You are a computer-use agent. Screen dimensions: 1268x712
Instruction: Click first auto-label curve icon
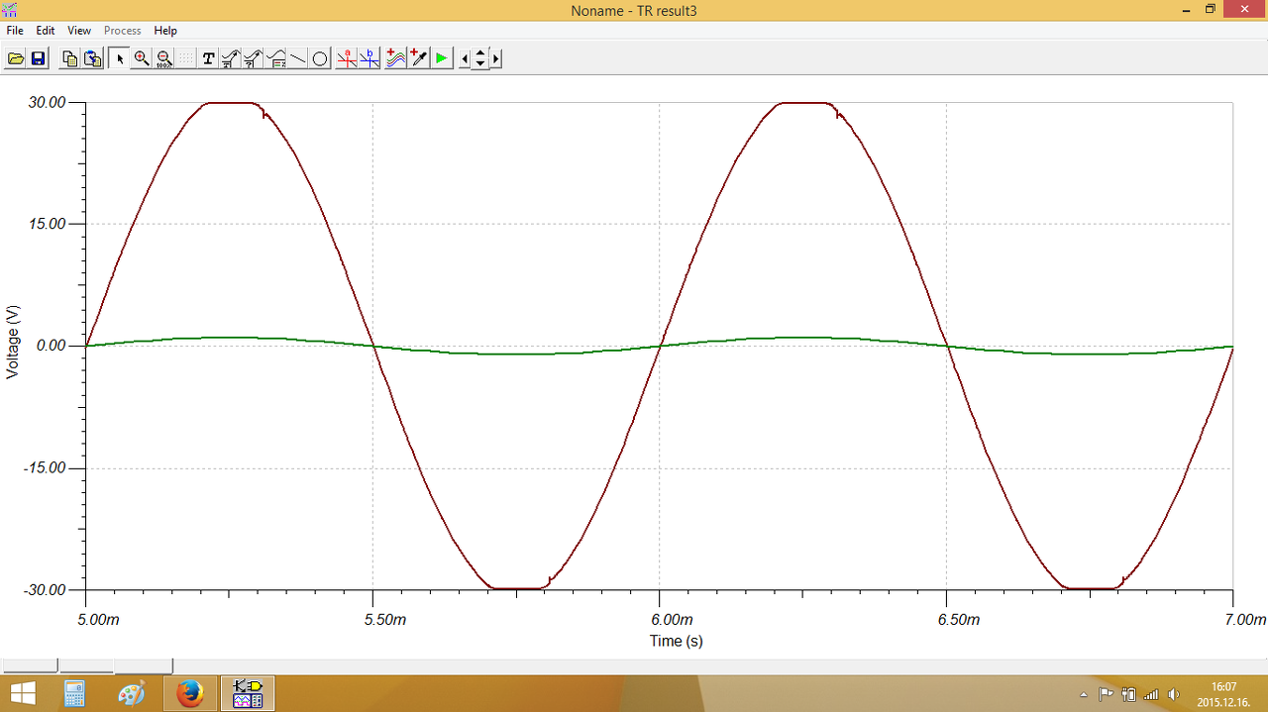pyautogui.click(x=230, y=58)
